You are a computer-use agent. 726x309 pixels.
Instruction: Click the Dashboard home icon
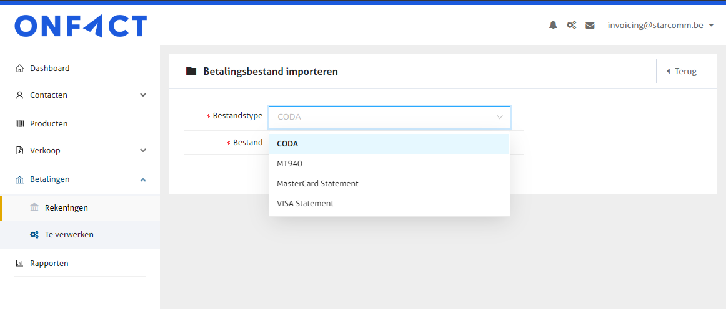pos(19,69)
